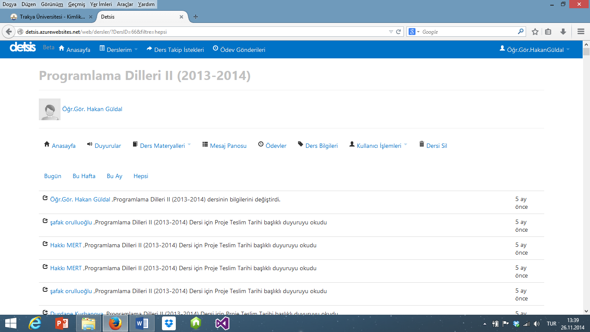The width and height of the screenshot is (590, 332).
Task: Click the share icon beside Öğr.Gör. Hakan Güldal entry
Action: [45, 198]
